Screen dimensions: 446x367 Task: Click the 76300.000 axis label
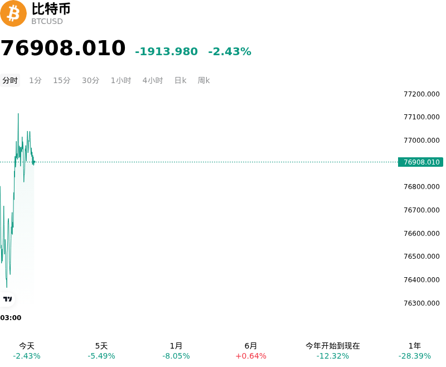click(421, 303)
